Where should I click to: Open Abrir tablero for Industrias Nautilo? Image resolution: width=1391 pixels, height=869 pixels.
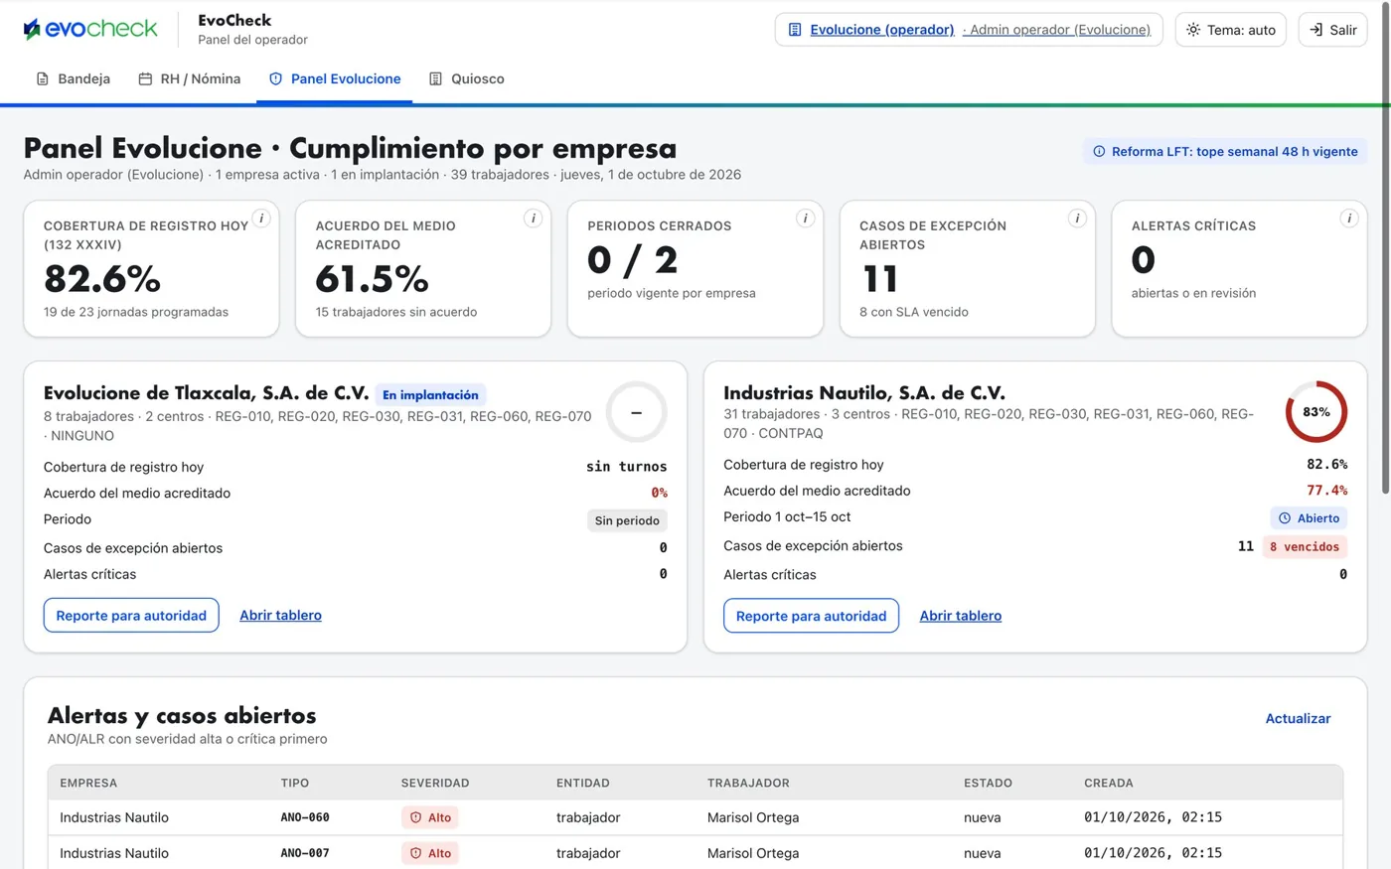961,616
